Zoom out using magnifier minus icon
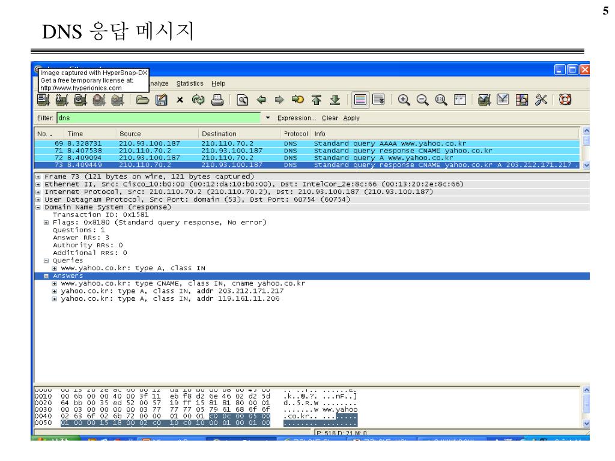 coord(422,100)
